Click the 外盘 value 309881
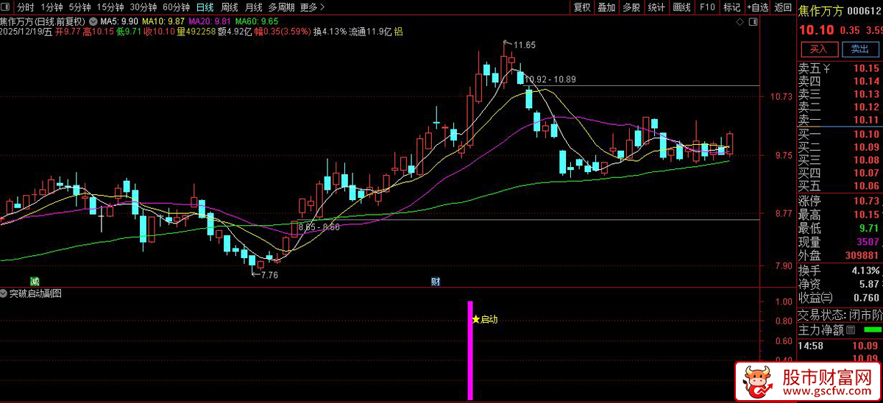 point(863,256)
